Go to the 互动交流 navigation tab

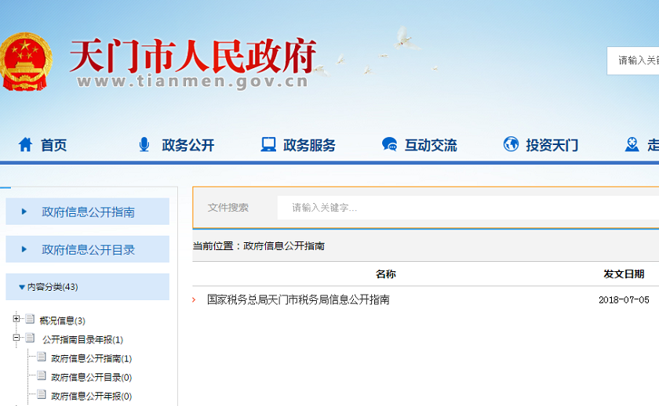point(430,145)
